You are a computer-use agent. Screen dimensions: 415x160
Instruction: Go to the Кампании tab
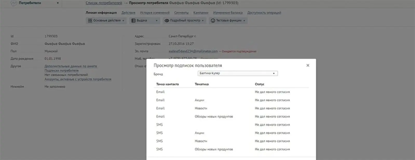[201, 13]
